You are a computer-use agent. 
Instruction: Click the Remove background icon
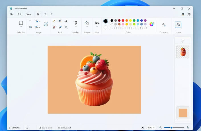coord(30,27)
